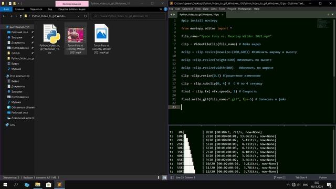Click the git main branch status indicator
The width and height of the screenshot is (336, 189).
tap(279, 177)
